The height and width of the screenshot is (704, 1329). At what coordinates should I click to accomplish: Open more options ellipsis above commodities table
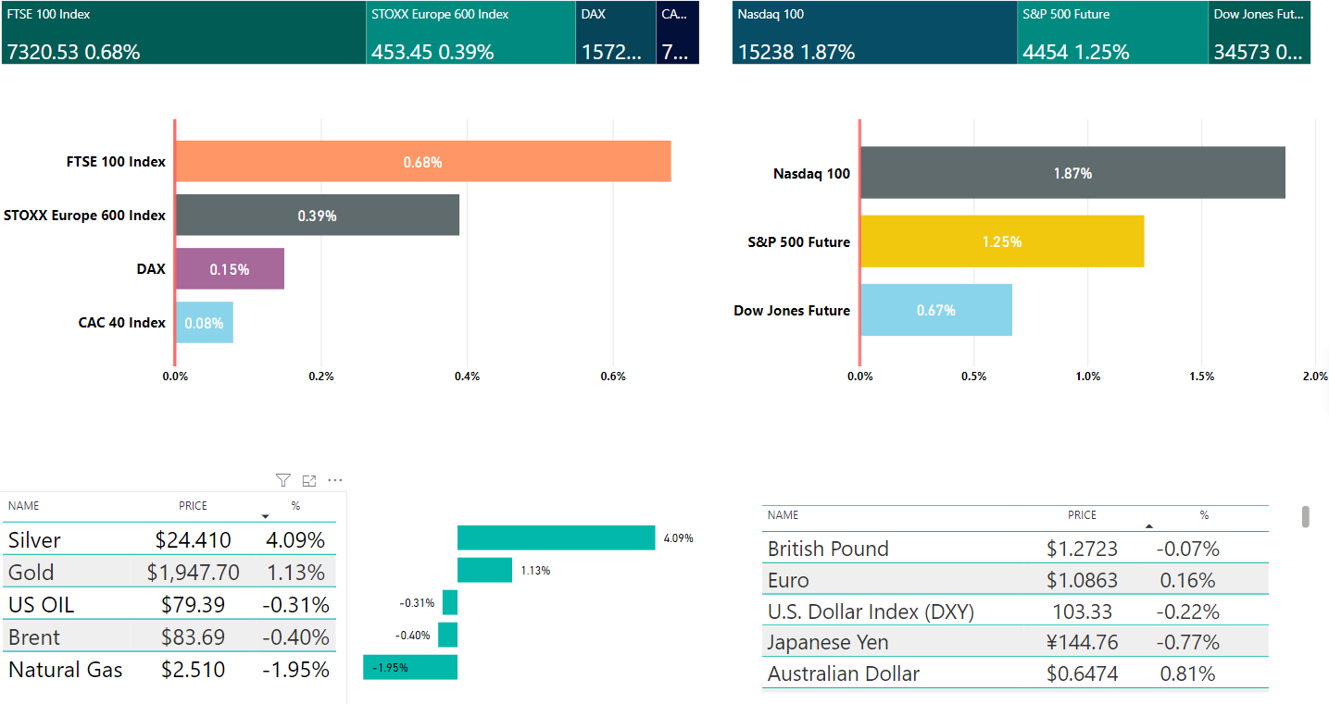335,480
